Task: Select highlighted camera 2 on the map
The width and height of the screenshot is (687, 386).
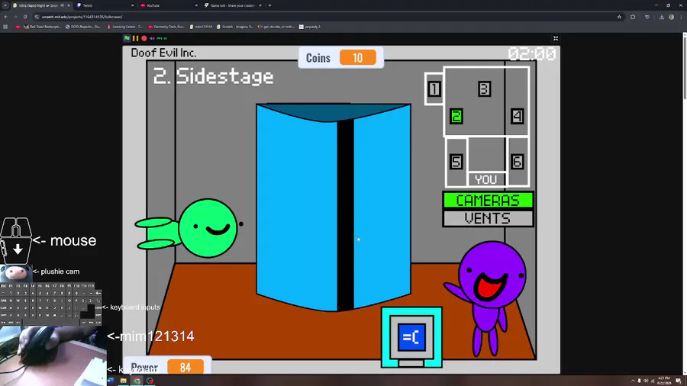Action: tap(456, 117)
